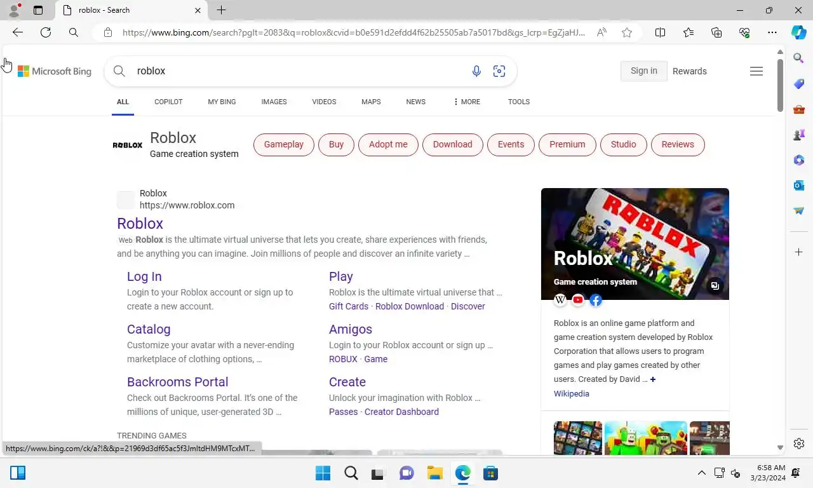Open Microsoft Store from taskbar
Screen dimensions: 813x488
coord(490,473)
